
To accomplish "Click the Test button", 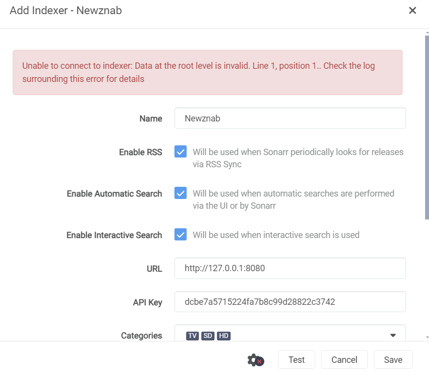I will (297, 359).
